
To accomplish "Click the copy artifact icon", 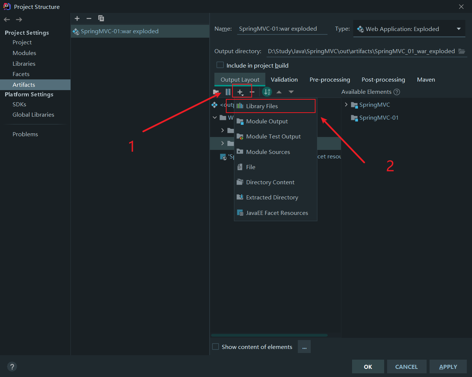I will (101, 18).
